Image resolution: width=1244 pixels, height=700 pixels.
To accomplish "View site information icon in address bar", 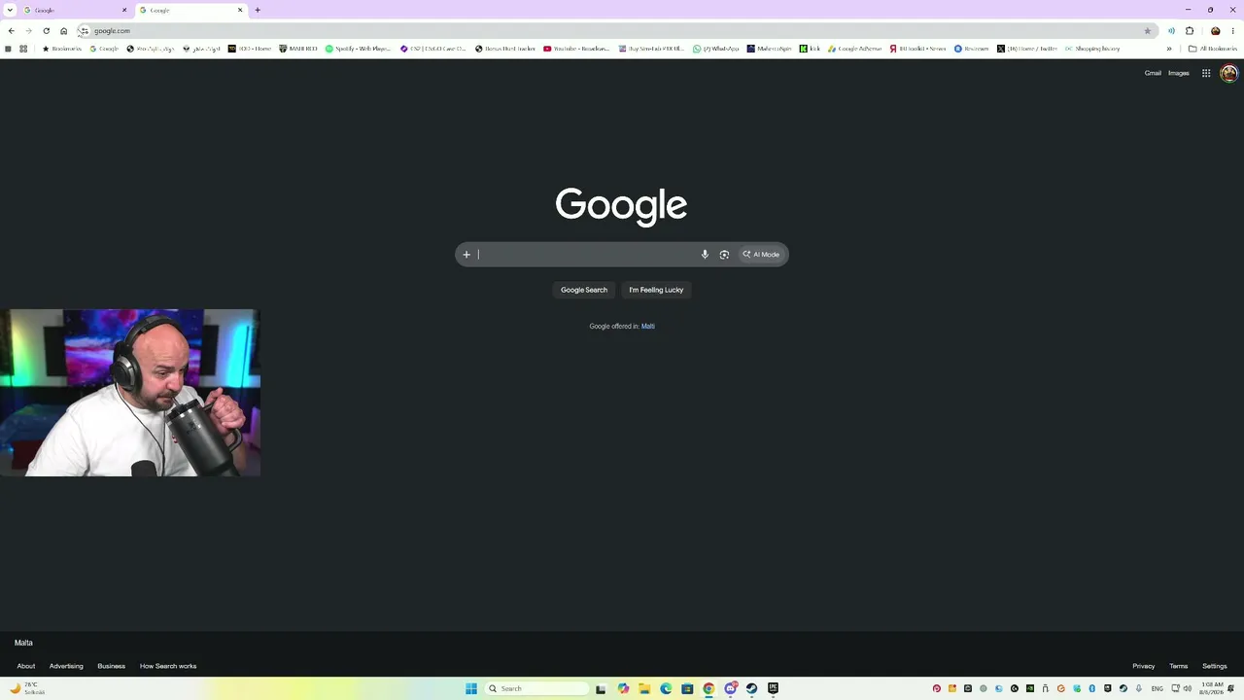I will 84,31.
